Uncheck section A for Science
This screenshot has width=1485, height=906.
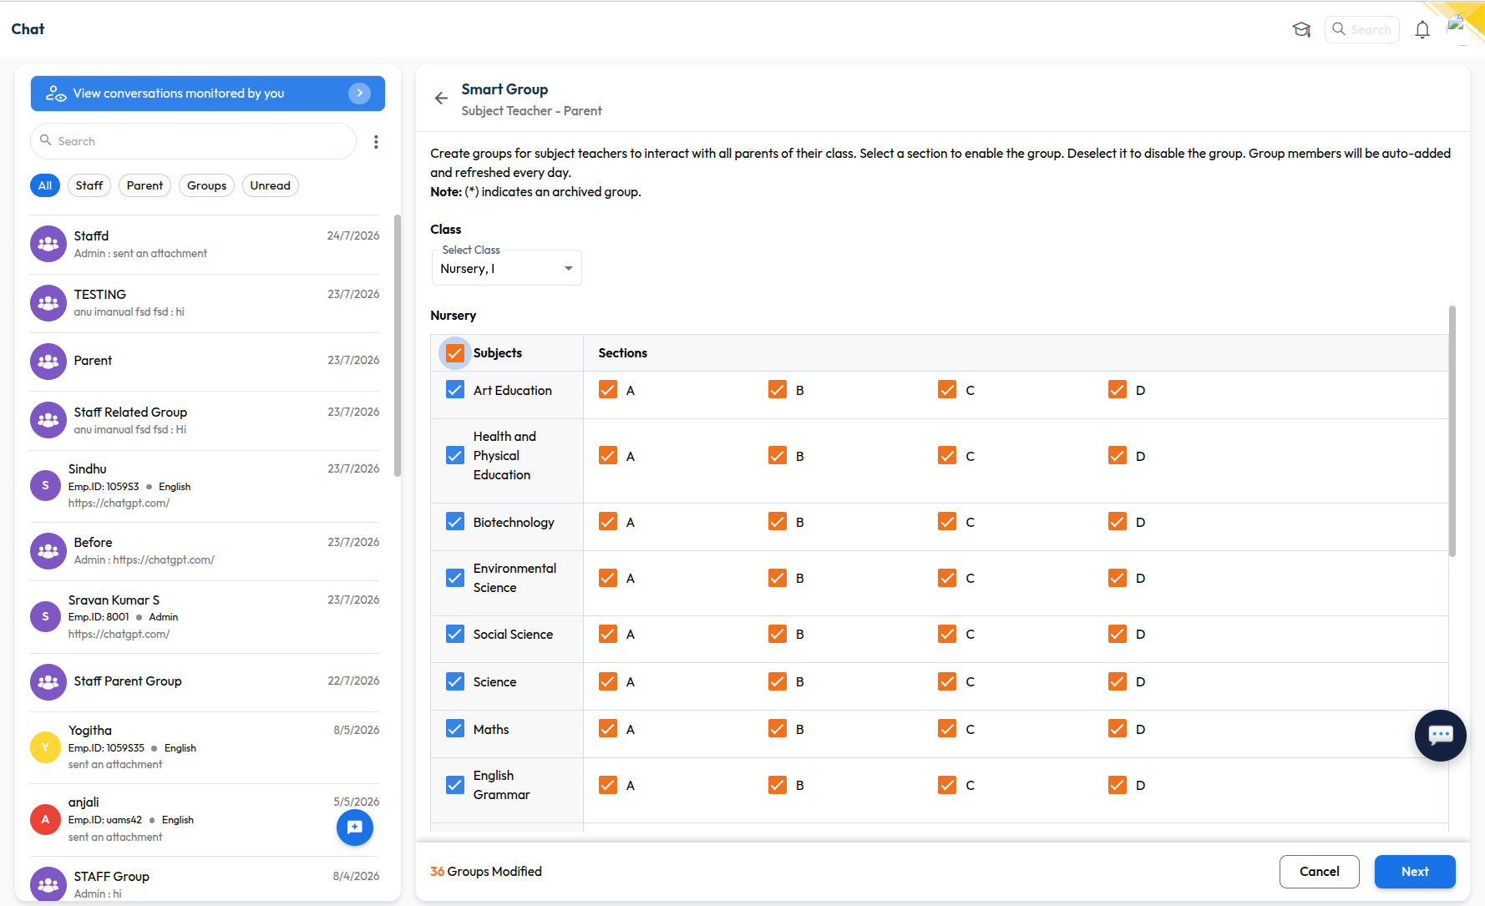(x=608, y=681)
